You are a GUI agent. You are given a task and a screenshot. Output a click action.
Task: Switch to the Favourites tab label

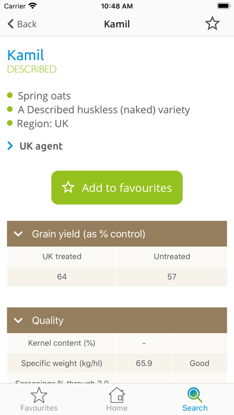39,408
